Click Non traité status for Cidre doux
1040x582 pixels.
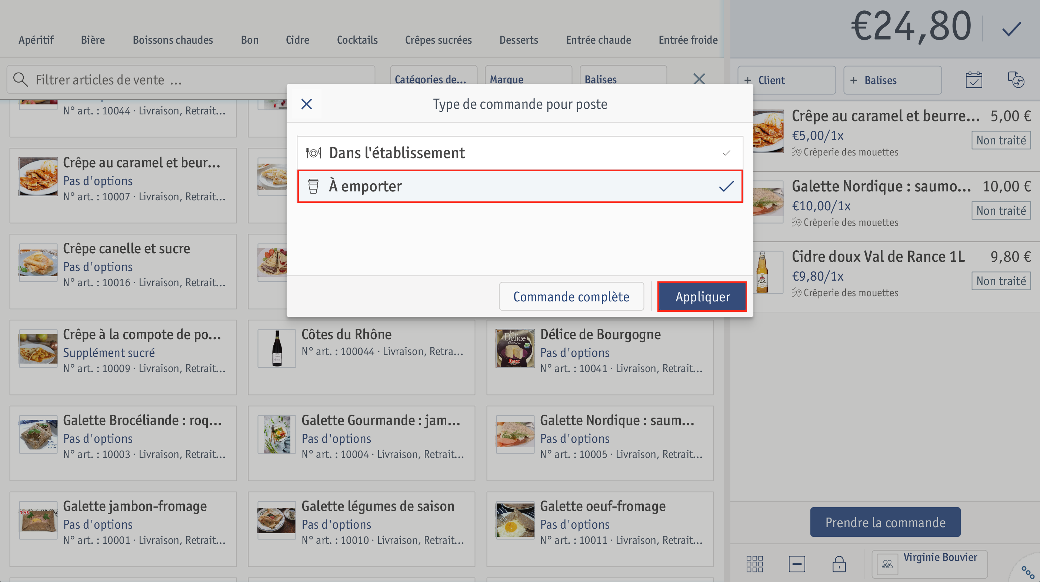(1001, 281)
